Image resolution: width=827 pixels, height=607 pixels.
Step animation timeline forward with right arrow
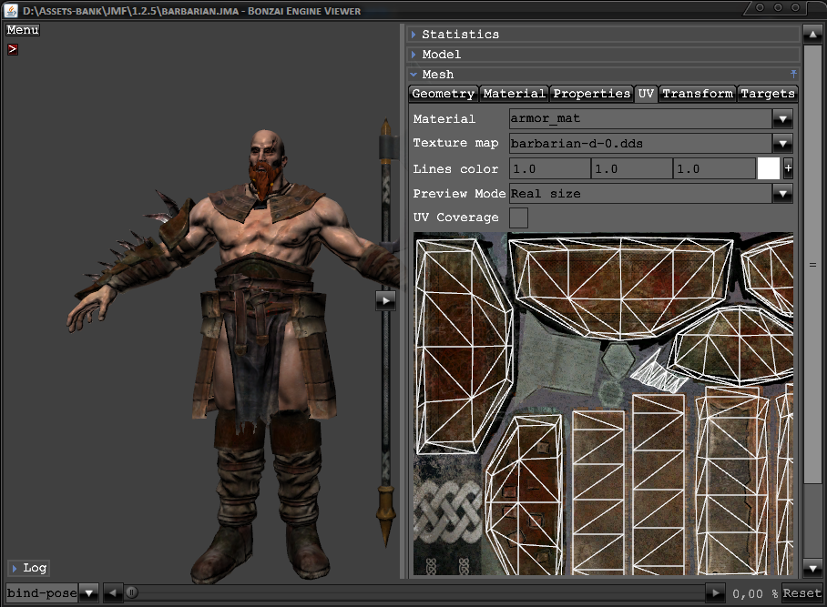pyautogui.click(x=717, y=593)
